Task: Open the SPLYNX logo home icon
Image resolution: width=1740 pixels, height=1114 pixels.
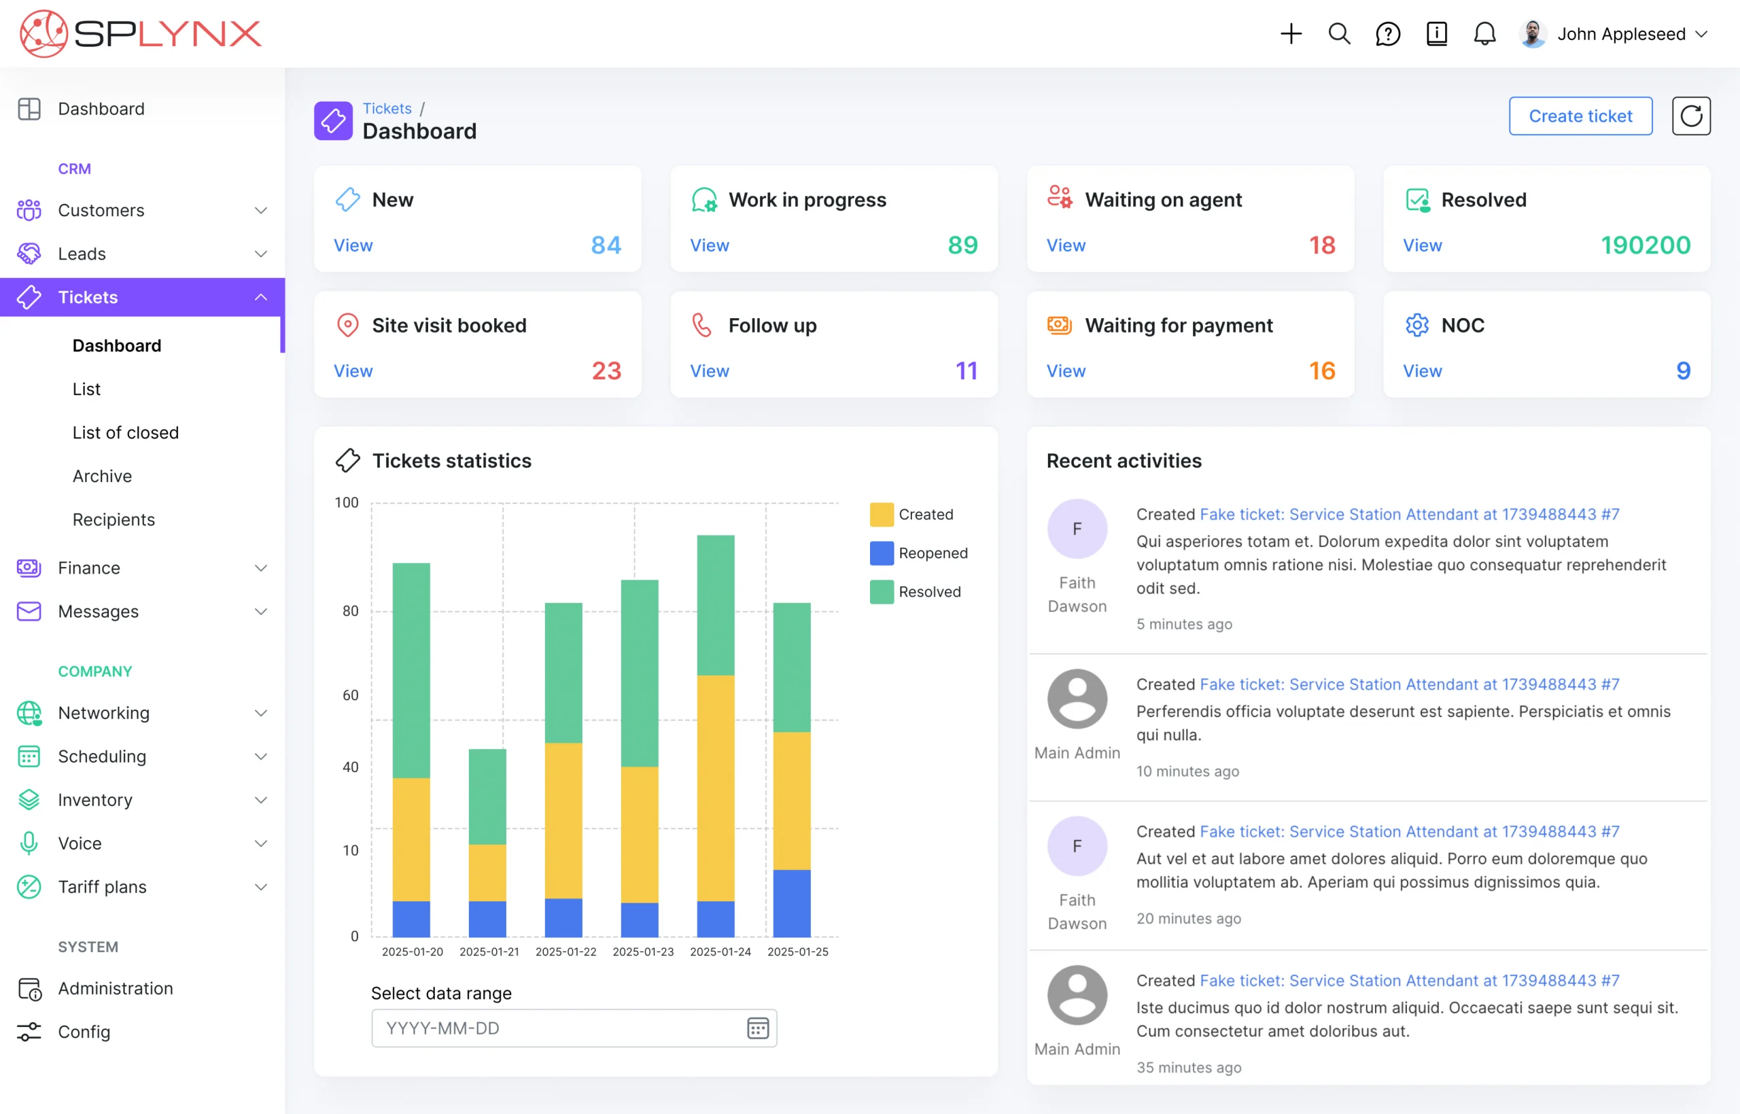Action: coord(43,33)
